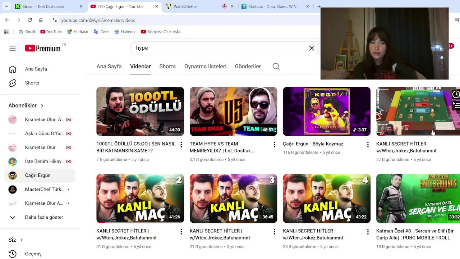Image resolution: width=460 pixels, height=259 pixels.
Task: Play the KANLI MAÇ 4 thumbnail
Action: pos(327,199)
